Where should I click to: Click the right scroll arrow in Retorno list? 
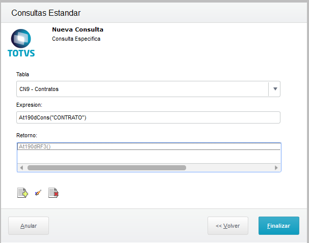coord(276,168)
